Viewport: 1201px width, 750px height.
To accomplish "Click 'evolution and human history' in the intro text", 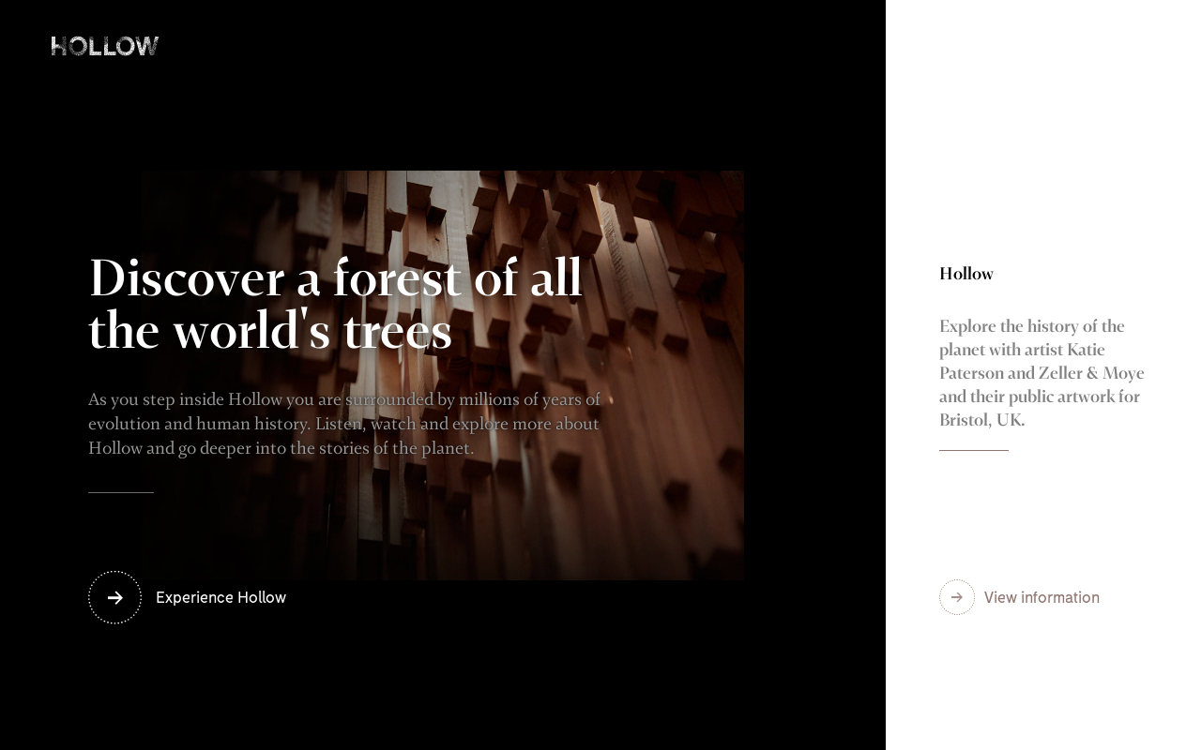I will (x=198, y=425).
